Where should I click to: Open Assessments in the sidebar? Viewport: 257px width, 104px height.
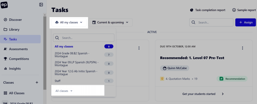(x=20, y=49)
